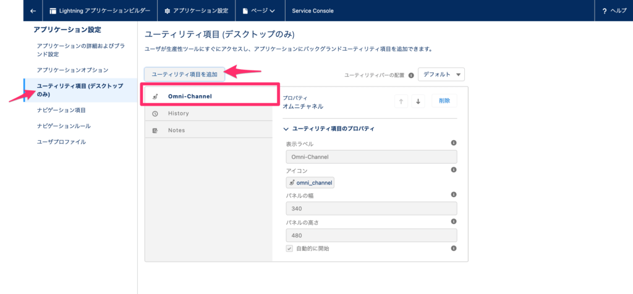Select Notes utility item
633x294 pixels.
[x=209, y=130]
